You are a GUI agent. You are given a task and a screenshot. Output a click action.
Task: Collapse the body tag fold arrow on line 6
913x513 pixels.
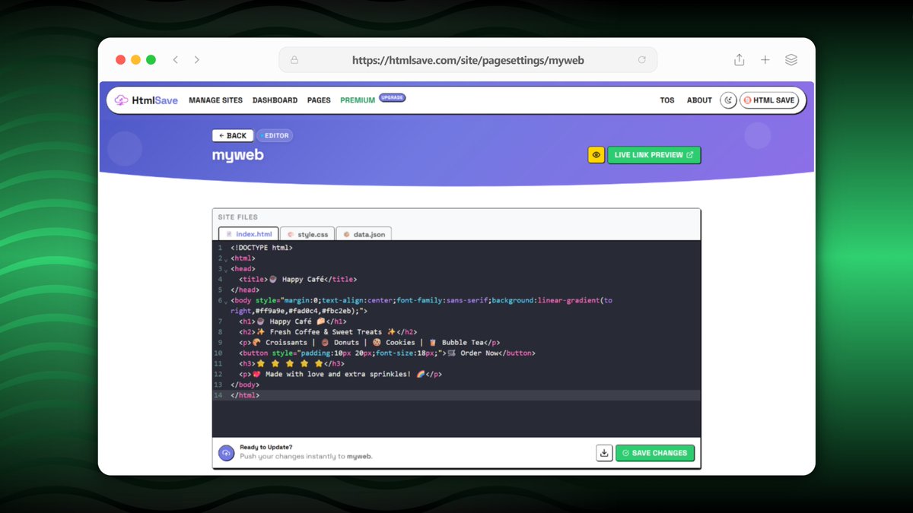225,302
